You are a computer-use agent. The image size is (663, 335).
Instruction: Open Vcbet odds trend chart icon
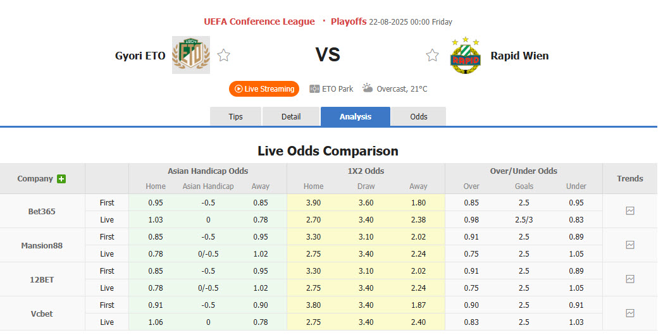point(629,314)
